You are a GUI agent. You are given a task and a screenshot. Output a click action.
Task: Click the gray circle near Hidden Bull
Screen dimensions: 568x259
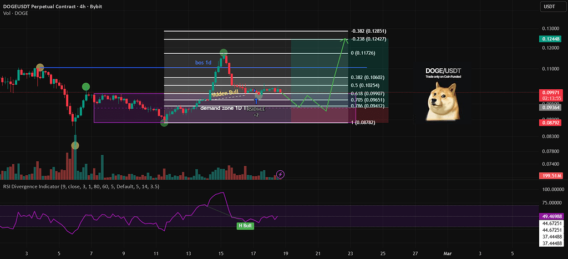tap(259, 95)
